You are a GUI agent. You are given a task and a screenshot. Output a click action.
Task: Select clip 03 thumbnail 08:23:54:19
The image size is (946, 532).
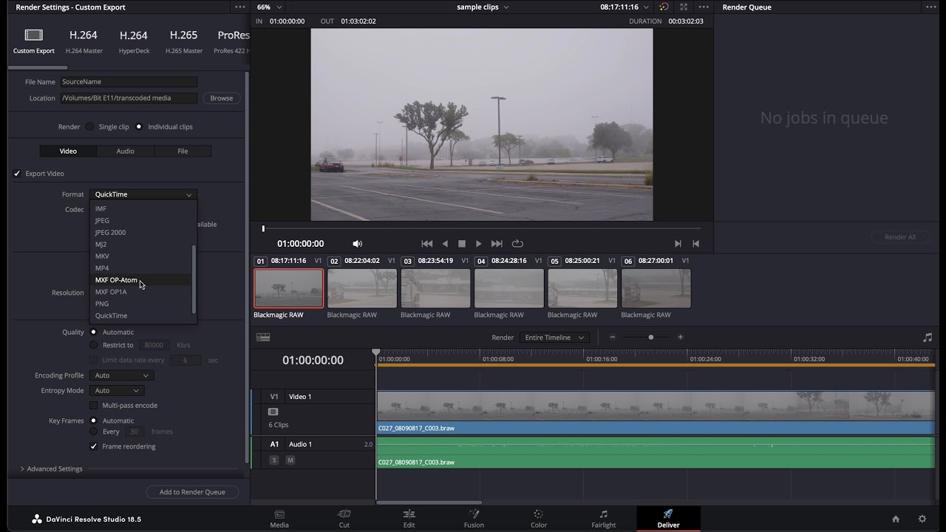(x=435, y=288)
